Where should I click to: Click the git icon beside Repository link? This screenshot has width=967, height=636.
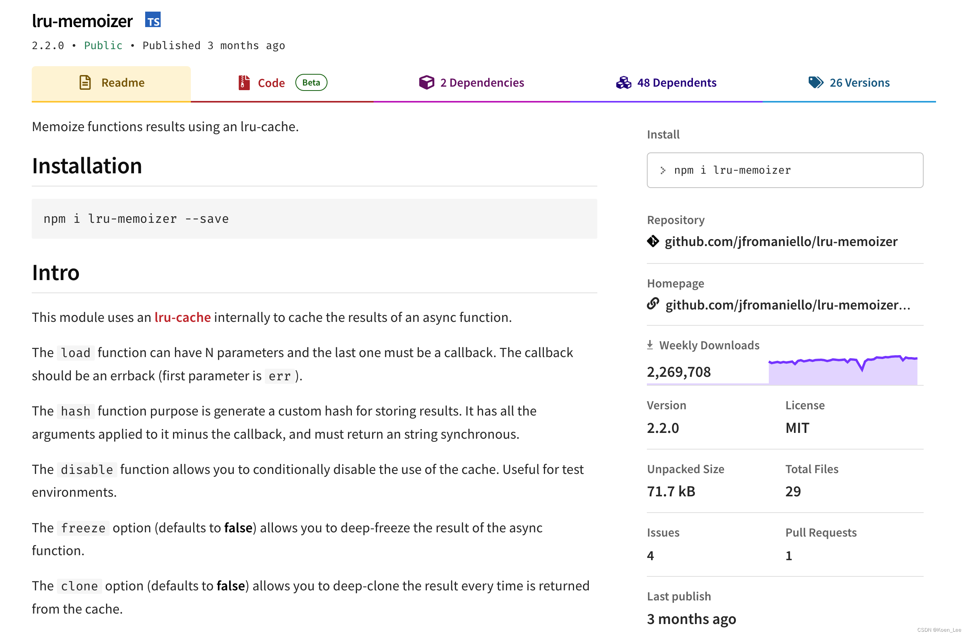[653, 241]
